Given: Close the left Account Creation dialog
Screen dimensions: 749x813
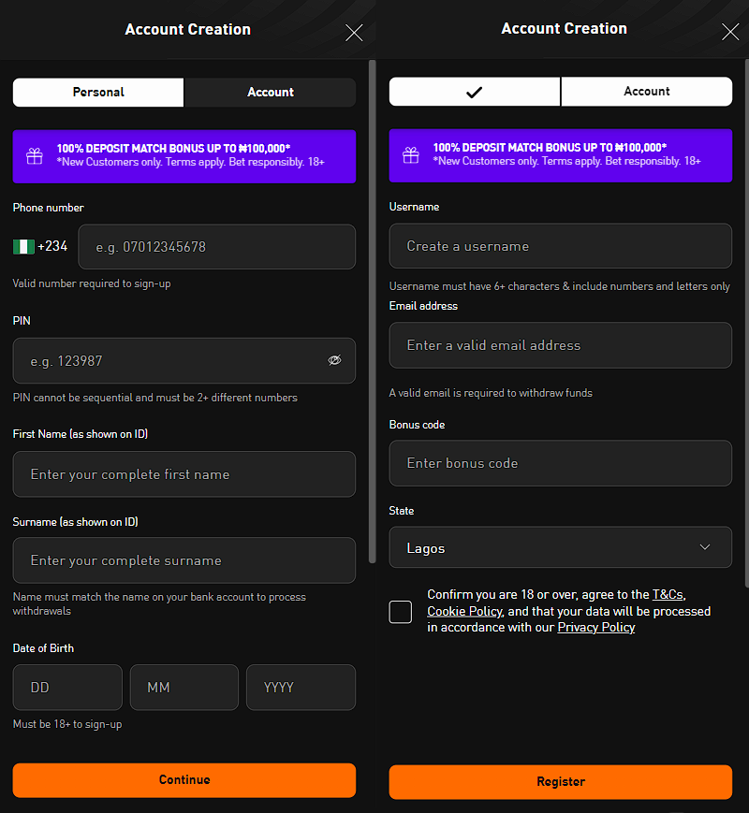Looking at the screenshot, I should (x=354, y=33).
